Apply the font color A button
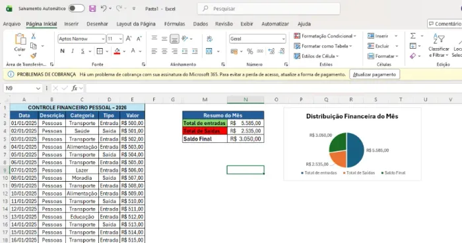 click(x=133, y=51)
